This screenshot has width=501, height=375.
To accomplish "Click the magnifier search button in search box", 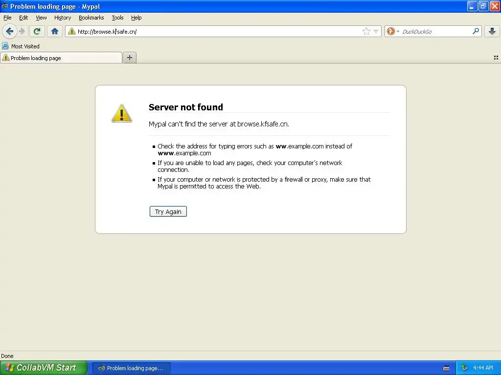I will (476, 31).
